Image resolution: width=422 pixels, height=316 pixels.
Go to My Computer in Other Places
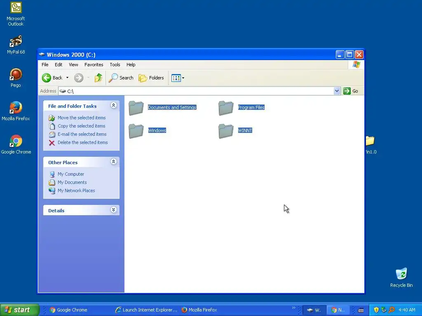(71, 174)
